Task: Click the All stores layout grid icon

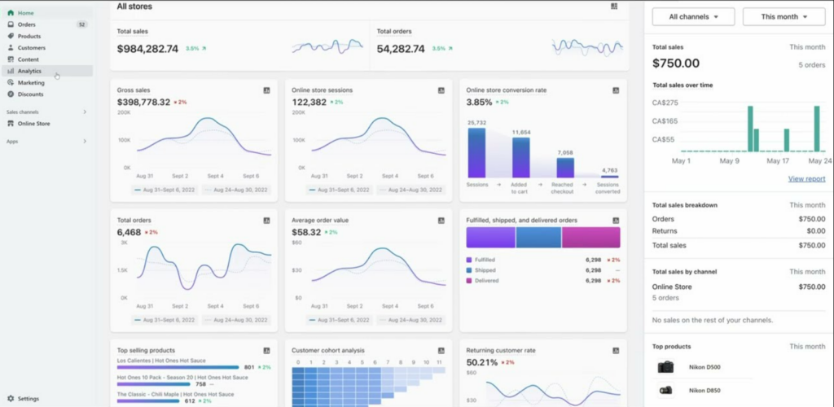Action: [x=614, y=7]
